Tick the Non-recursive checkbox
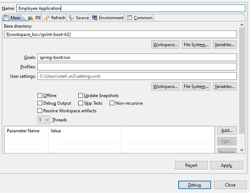This screenshot has width=250, height=193. [112, 103]
